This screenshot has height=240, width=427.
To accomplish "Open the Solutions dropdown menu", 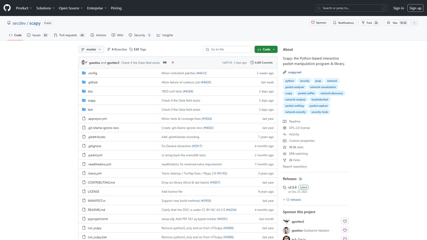I will 46,8.
